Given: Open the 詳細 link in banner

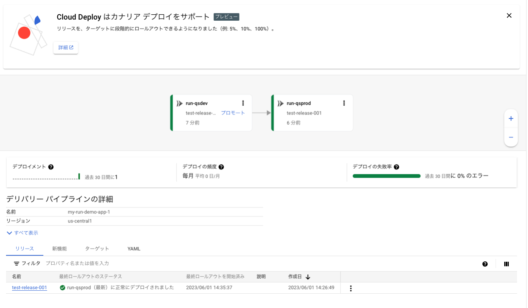Looking at the screenshot, I should 66,47.
